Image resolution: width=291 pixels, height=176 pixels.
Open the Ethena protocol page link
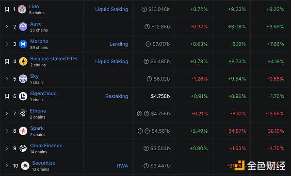(38, 111)
